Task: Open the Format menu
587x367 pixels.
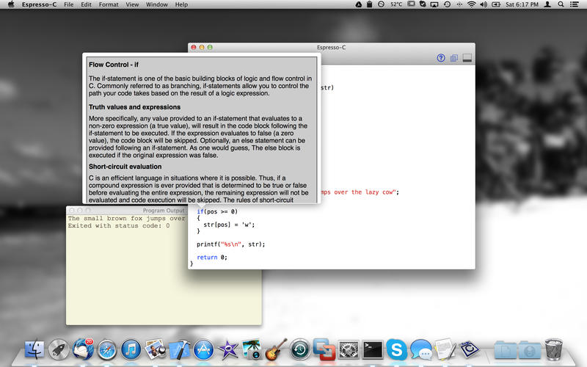Action: (109, 4)
